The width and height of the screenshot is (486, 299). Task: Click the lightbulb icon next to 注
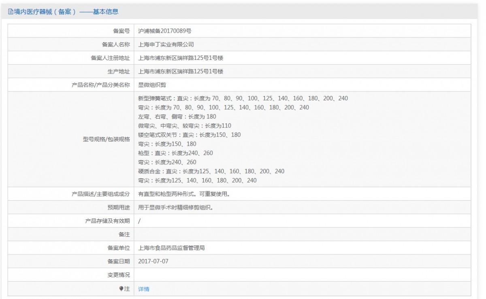click(121, 288)
